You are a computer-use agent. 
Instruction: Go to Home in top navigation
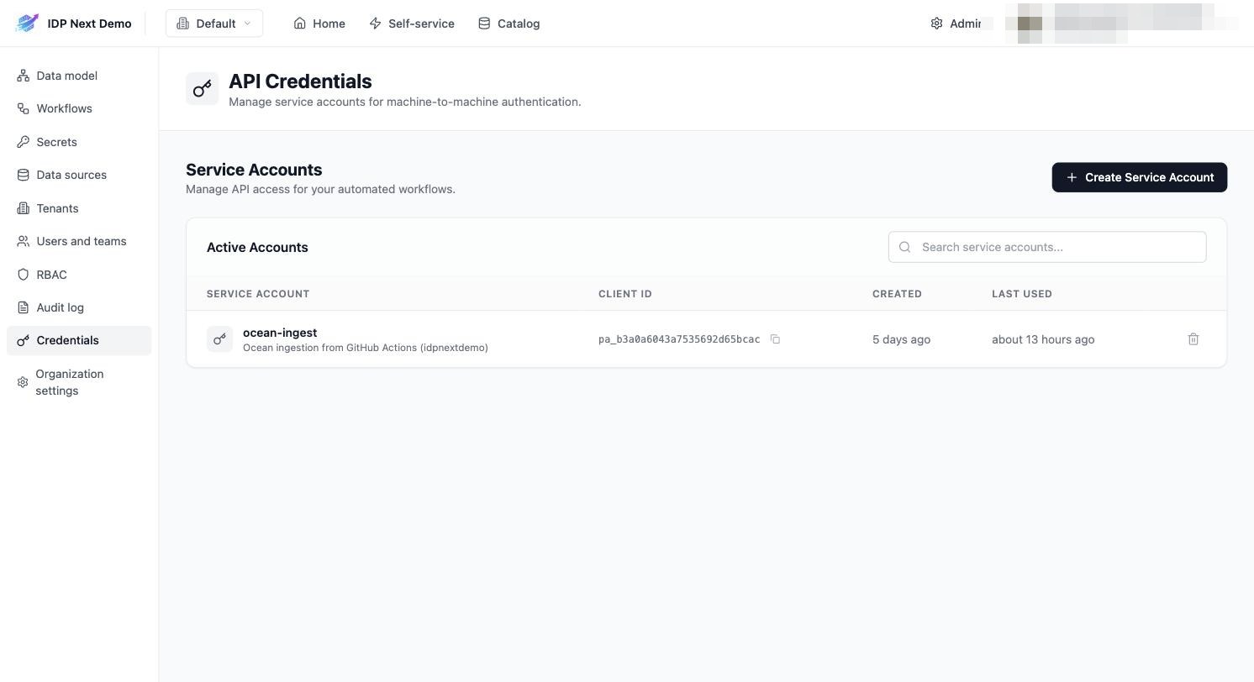click(319, 24)
